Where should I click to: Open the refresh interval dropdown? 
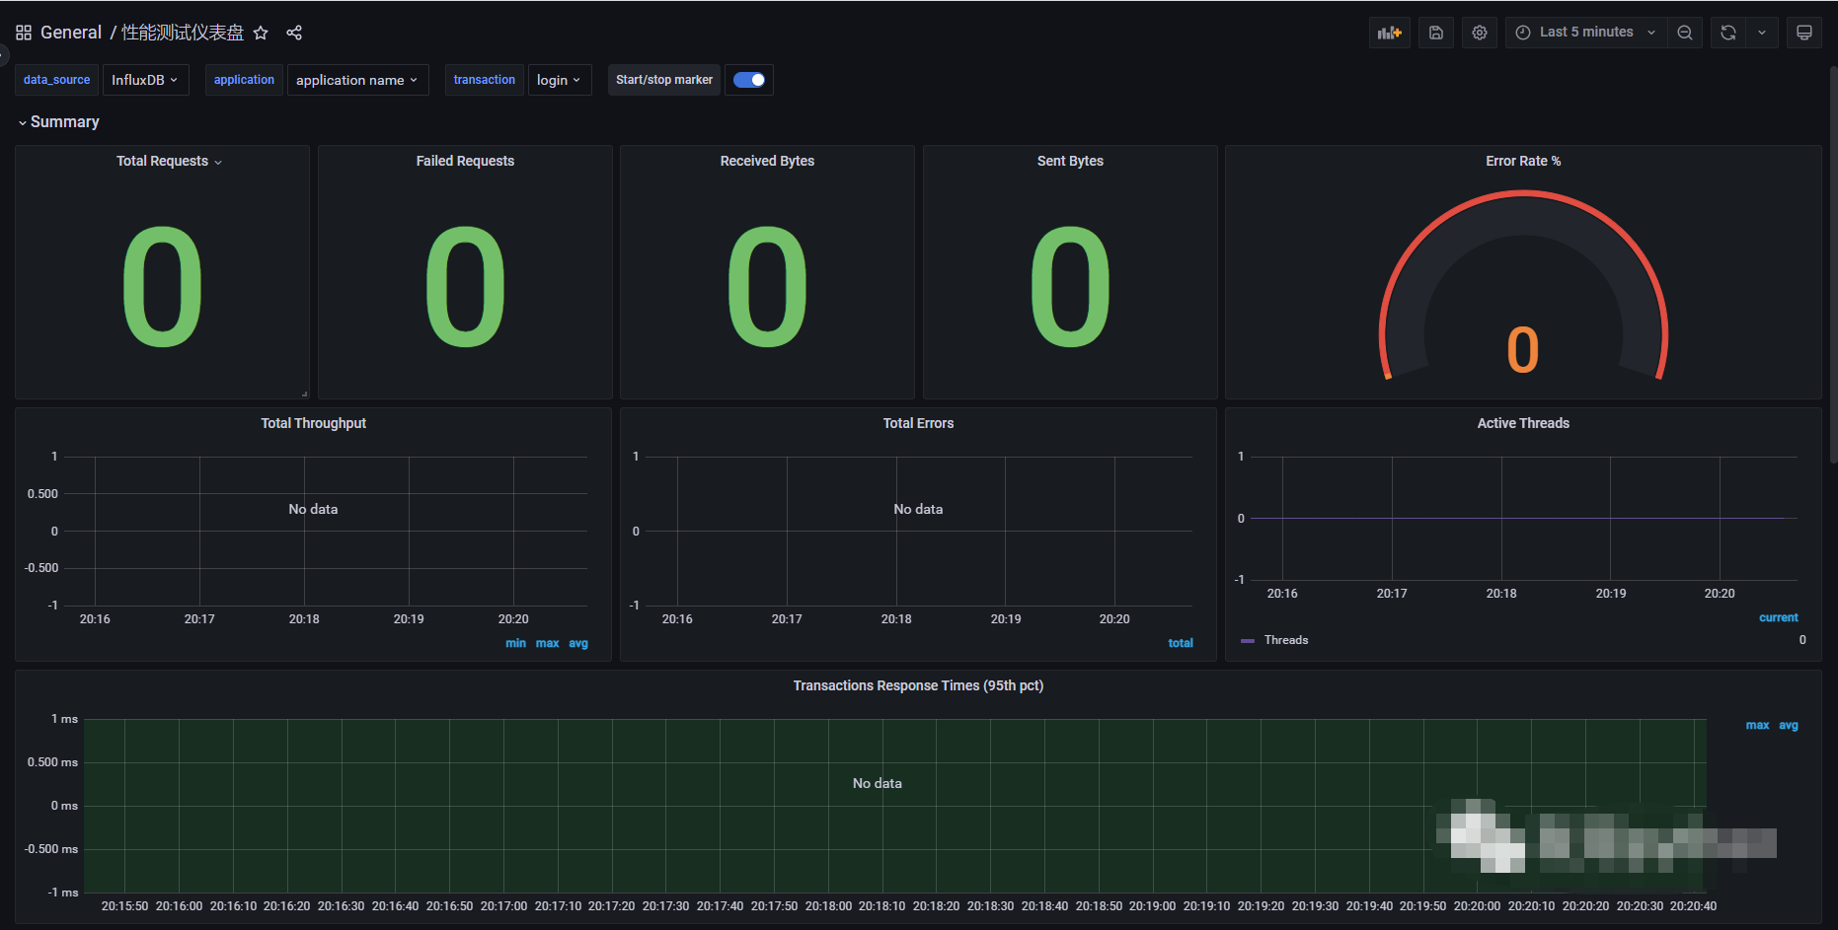pos(1762,33)
